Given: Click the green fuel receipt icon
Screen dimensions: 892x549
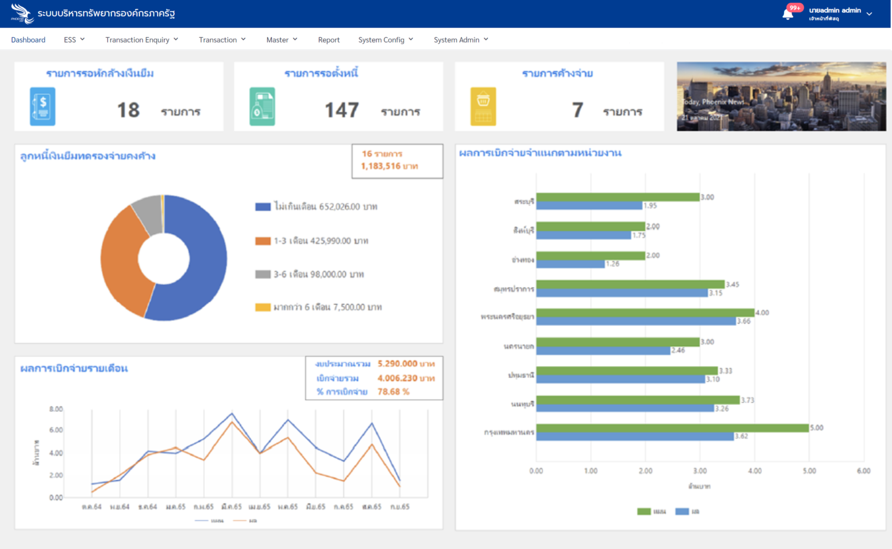Looking at the screenshot, I should point(262,107).
